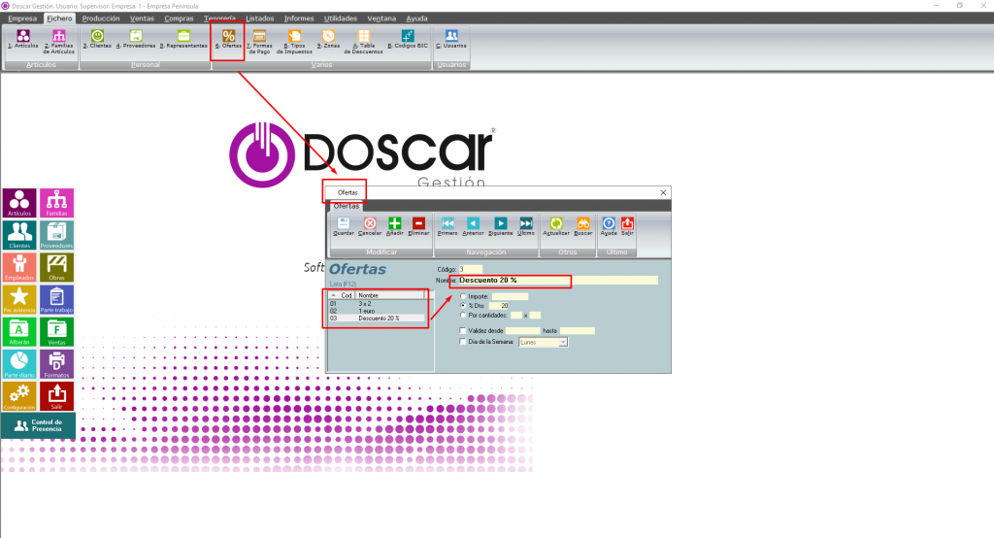Open the Parte trabajo tile
This screenshot has height=538, width=994.
(56, 300)
